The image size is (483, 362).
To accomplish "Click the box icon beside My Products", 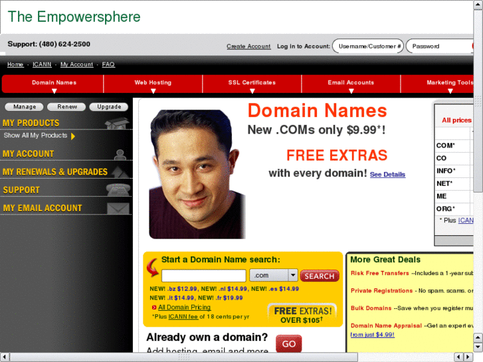I will click(x=117, y=124).
